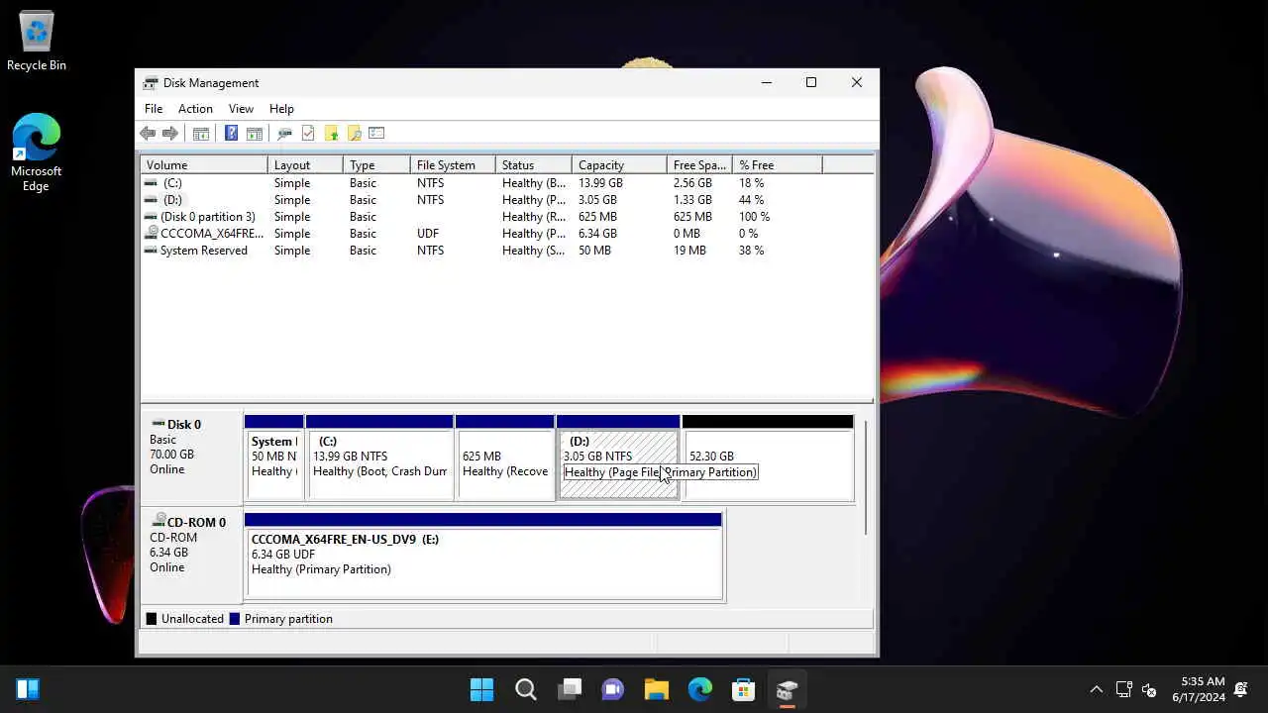Image resolution: width=1268 pixels, height=713 pixels.
Task: Click the black Unallocated legend swatch
Action: click(x=152, y=619)
